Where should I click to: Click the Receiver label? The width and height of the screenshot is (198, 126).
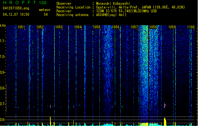point(64,11)
